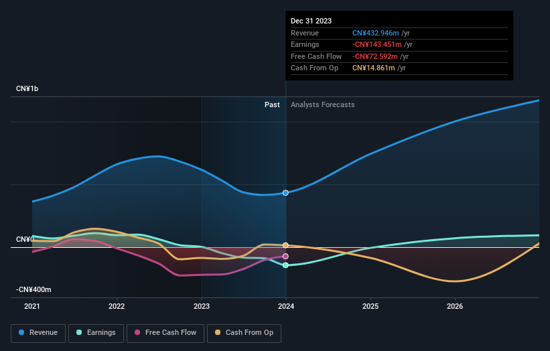Click the 2026 x-axis label
Screen dimensions: 550x351
455,306
